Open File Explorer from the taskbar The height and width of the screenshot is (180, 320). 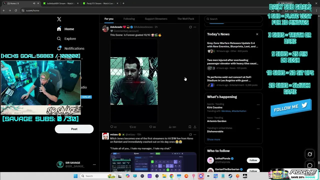pos(164,176)
